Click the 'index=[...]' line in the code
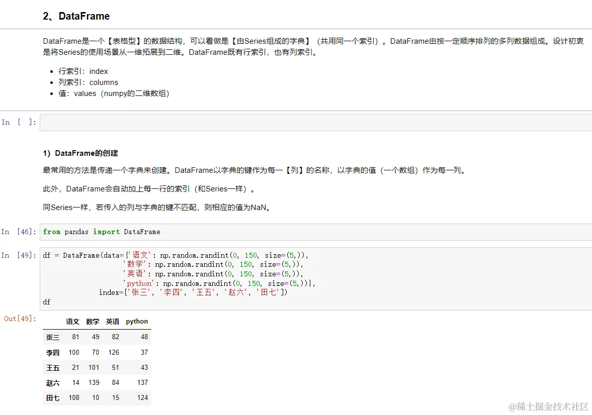This screenshot has height=415, width=592. (193, 292)
